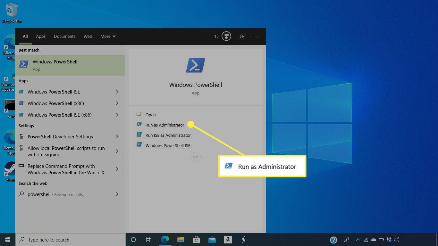
Task: Click the Get Help question mark icon
Action: 333,240
